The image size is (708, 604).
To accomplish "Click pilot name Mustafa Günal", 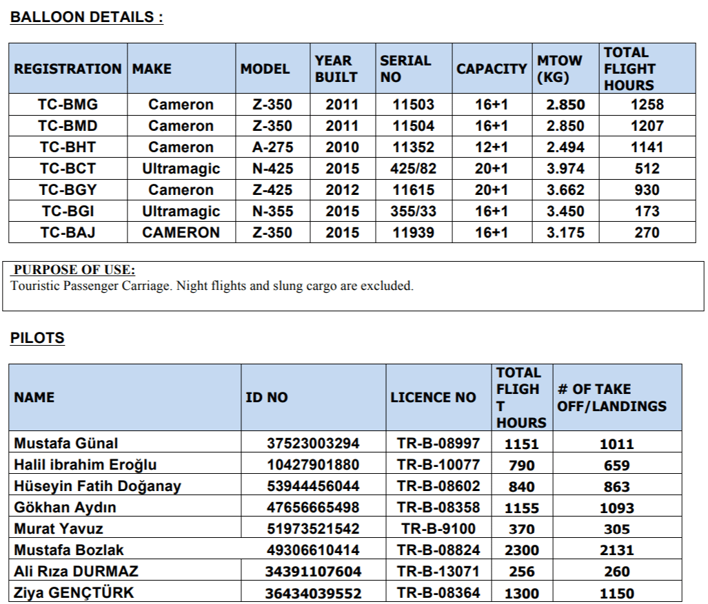I will pos(66,444).
